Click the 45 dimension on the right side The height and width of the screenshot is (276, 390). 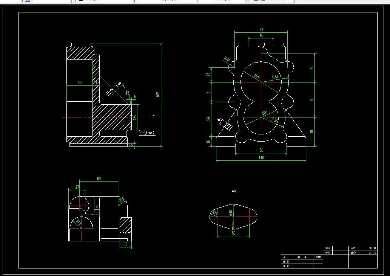(x=311, y=67)
